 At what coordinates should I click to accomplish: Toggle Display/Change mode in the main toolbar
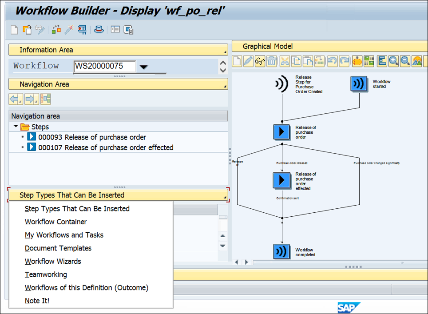pos(39,29)
